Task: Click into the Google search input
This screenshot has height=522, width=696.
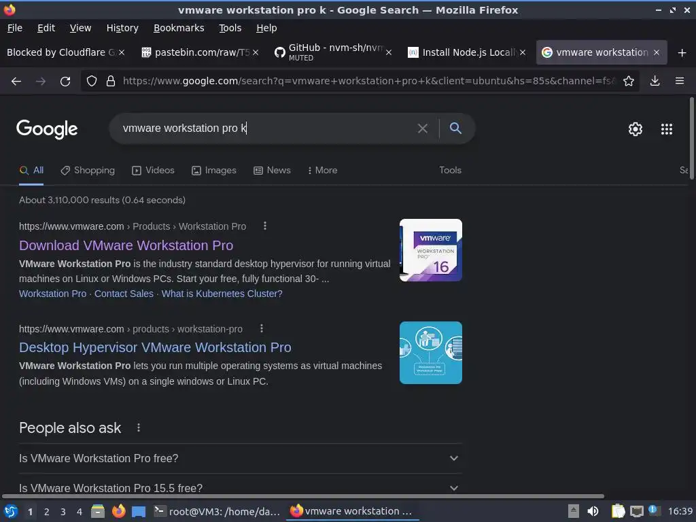Action: pos(266,128)
